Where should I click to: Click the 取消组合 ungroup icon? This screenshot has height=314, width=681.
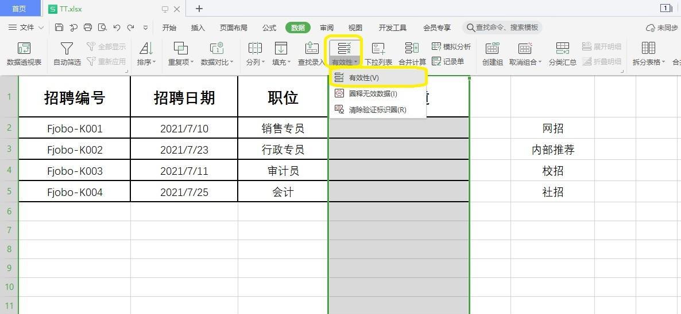[x=525, y=48]
